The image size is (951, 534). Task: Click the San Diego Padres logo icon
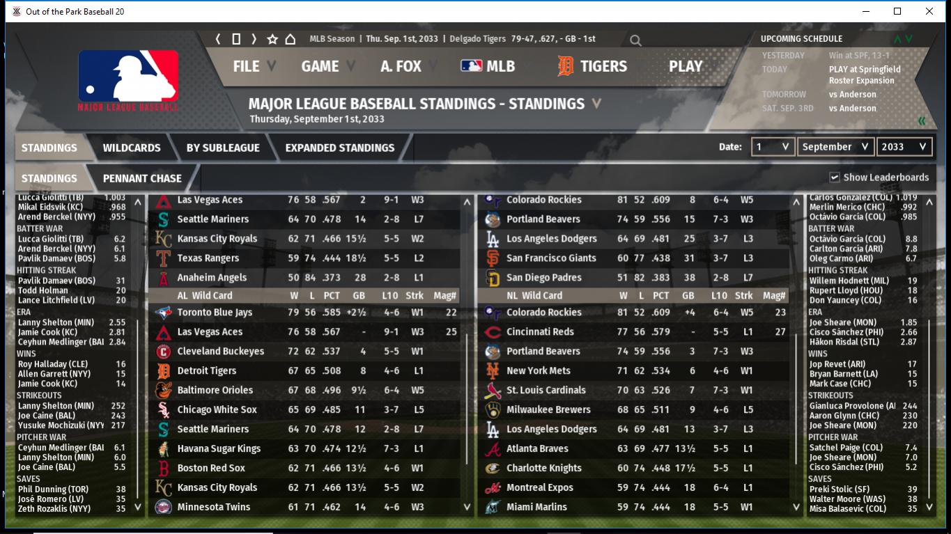click(493, 278)
